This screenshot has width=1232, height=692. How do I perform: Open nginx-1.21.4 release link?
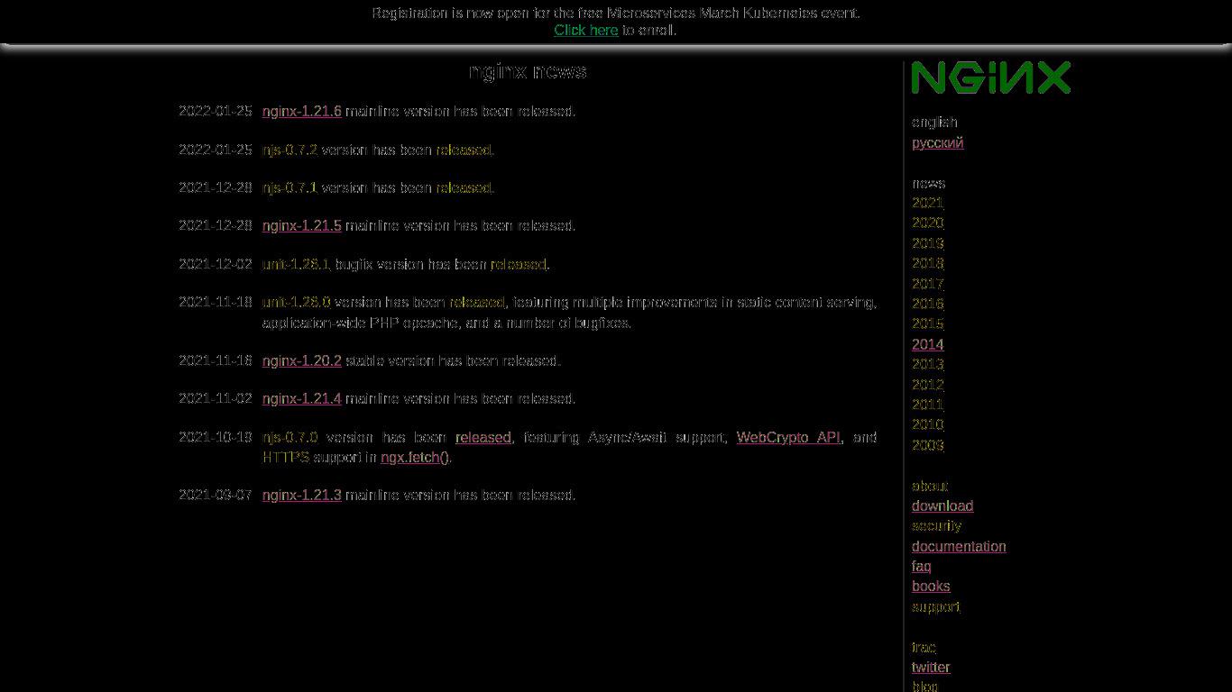302,399
